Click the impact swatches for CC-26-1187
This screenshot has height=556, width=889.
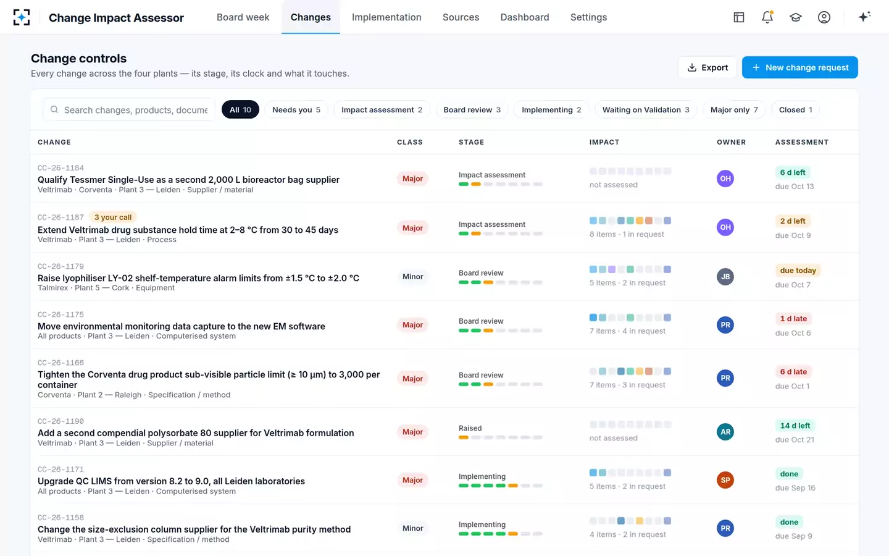click(630, 221)
